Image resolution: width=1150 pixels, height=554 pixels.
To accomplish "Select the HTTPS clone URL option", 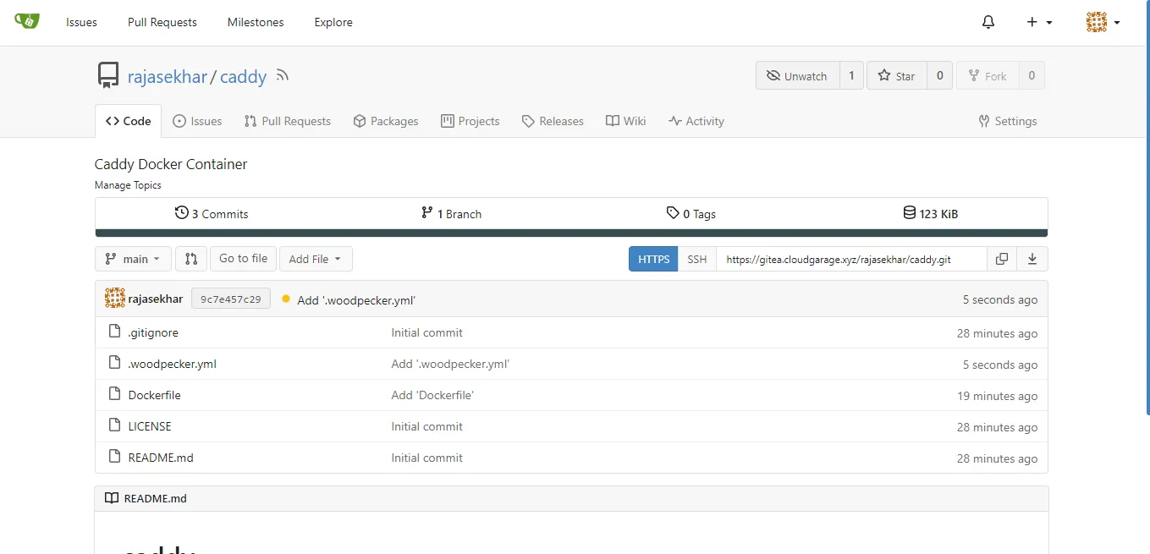I will coord(653,259).
